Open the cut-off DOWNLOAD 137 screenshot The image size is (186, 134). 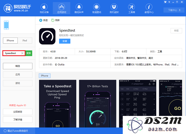tap(171, 98)
